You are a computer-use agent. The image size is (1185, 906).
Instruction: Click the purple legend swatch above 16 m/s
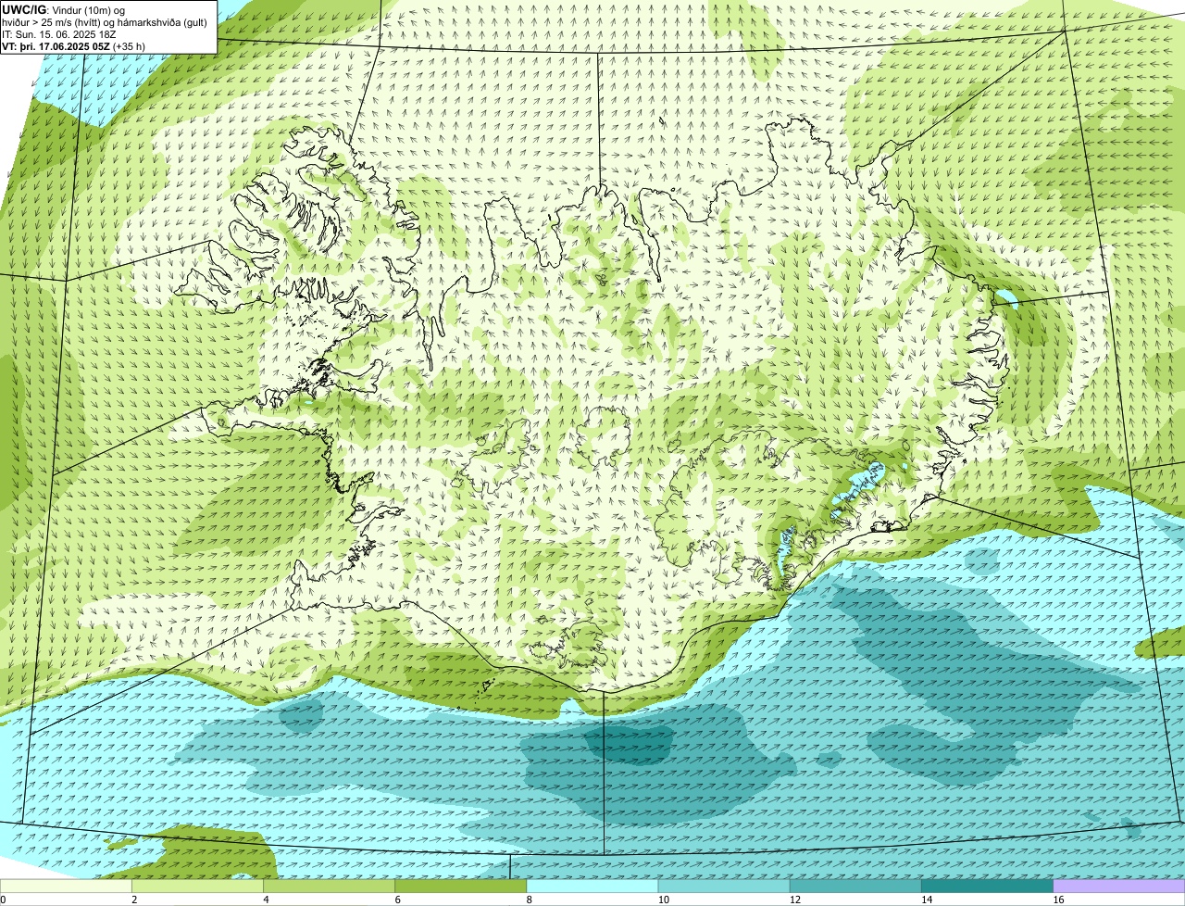(x=1119, y=887)
